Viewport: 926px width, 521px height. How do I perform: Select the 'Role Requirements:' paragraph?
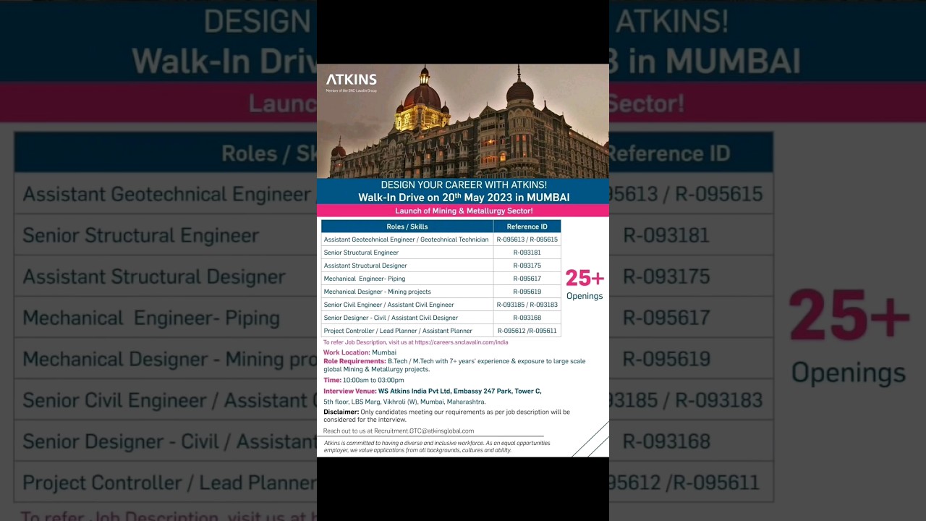tap(454, 365)
